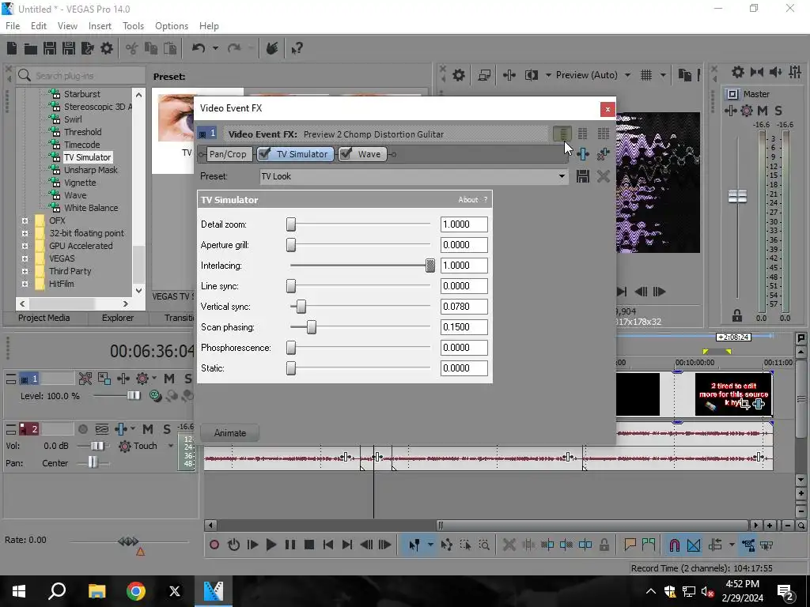Expand the GPU Accelerated folder
810x607 pixels.
click(25, 246)
